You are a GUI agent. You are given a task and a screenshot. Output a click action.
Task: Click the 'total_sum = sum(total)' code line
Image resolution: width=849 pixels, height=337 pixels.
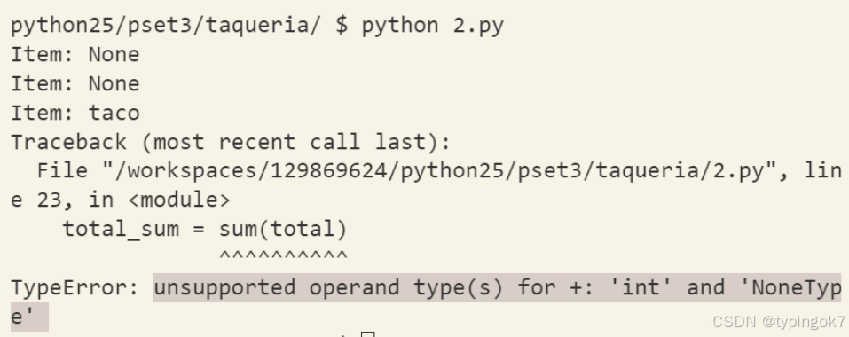click(x=205, y=229)
